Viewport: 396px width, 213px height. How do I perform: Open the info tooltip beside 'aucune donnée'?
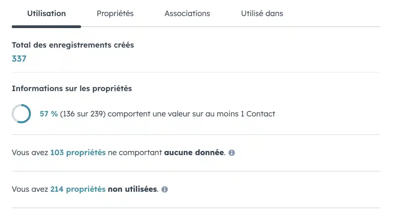click(232, 153)
